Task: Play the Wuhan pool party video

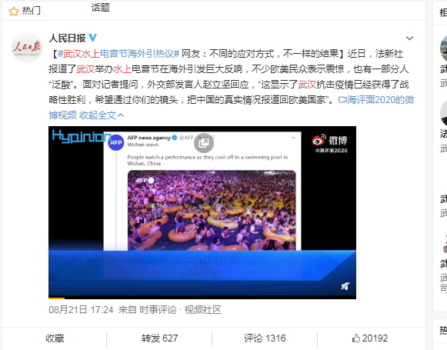Action: tap(202, 212)
